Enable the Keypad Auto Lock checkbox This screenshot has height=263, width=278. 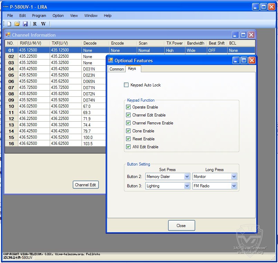pos(126,85)
